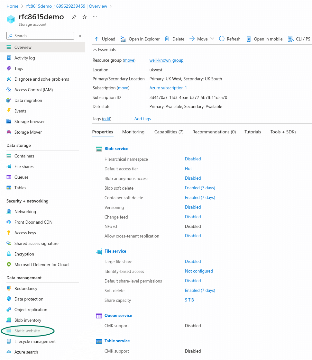Switch to the Properties tab
Image resolution: width=312 pixels, height=360 pixels.
[x=103, y=132]
